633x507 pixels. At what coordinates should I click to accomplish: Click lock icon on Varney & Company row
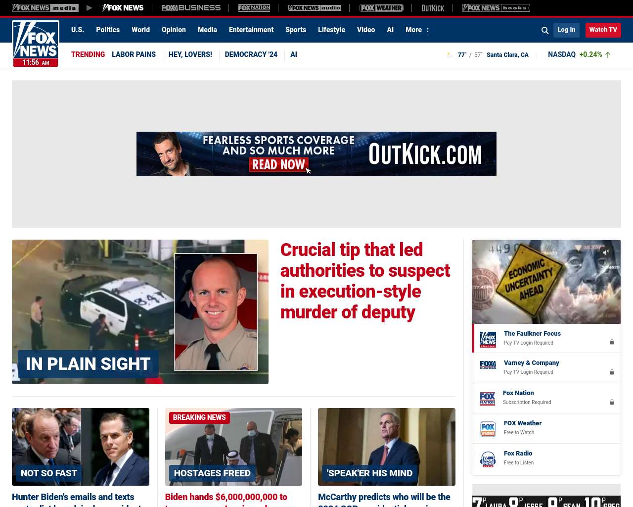[x=612, y=372]
